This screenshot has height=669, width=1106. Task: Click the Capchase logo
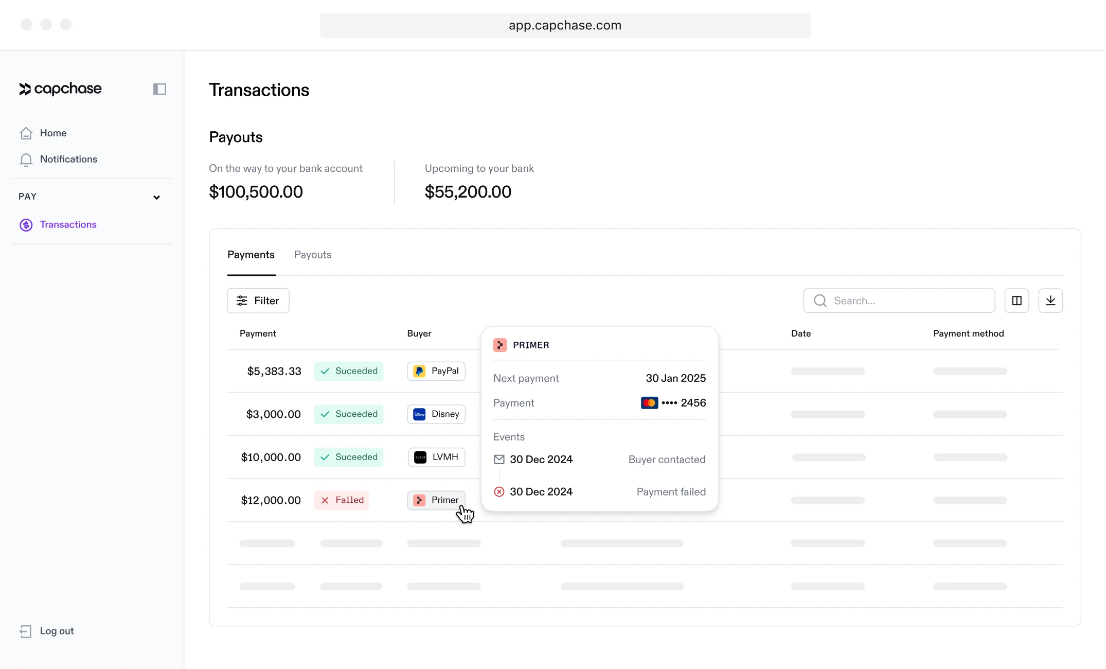pos(60,89)
